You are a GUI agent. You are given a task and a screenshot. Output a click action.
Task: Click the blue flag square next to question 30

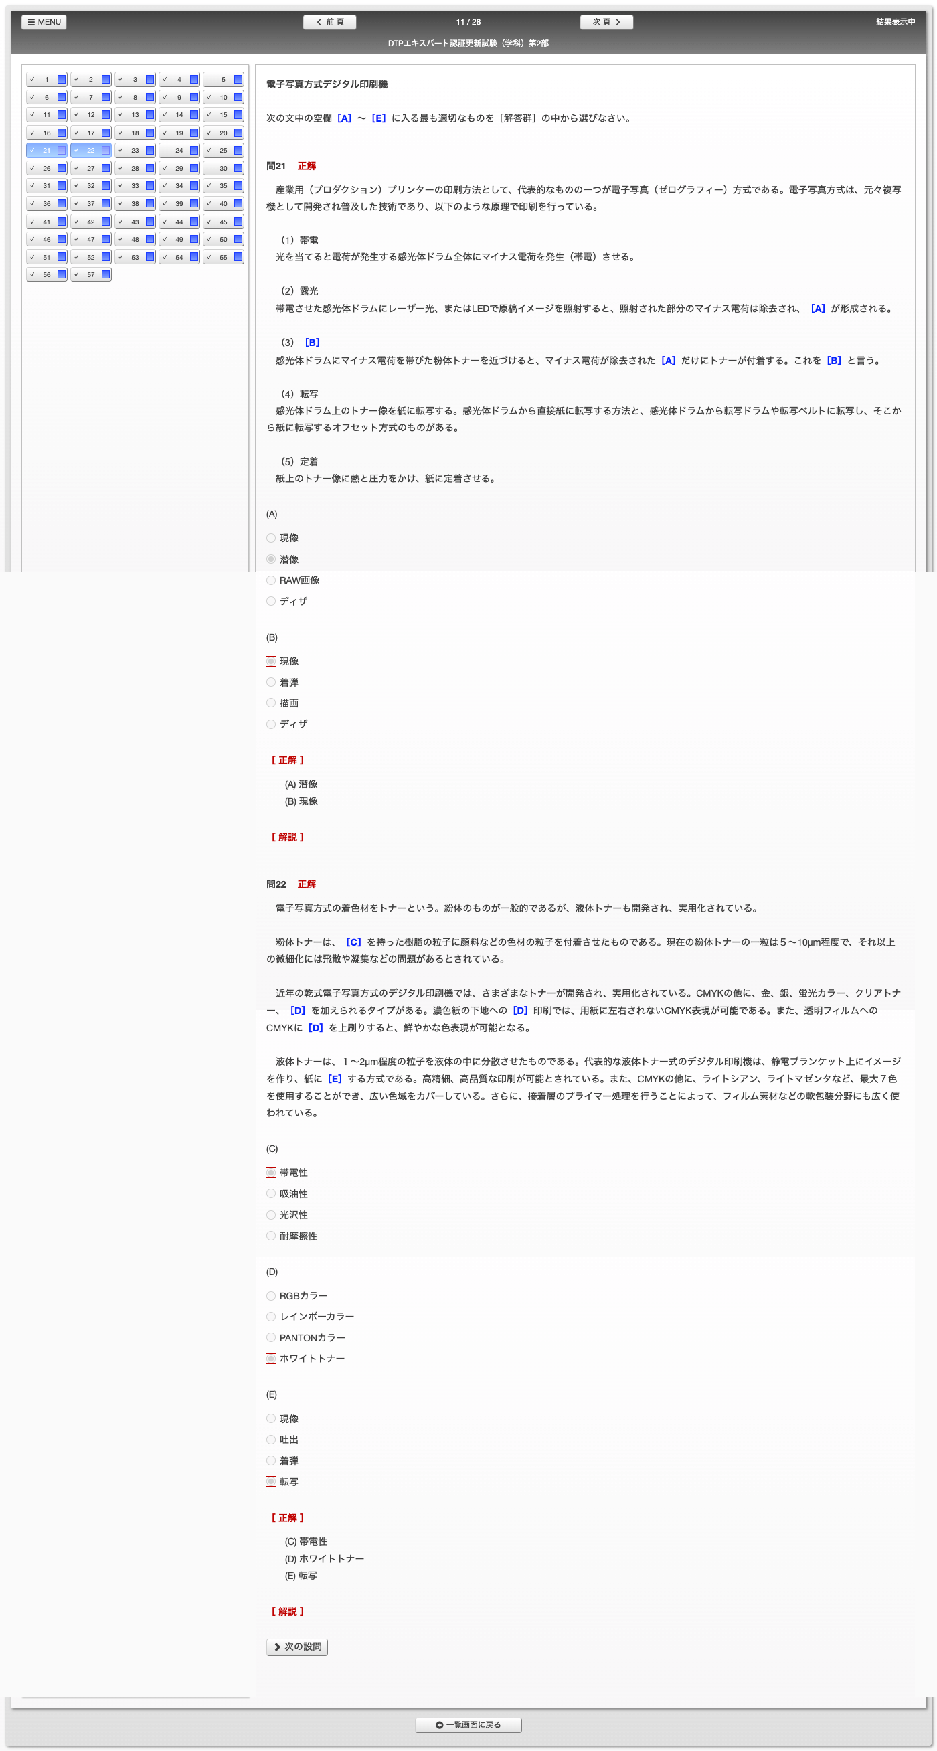(238, 168)
